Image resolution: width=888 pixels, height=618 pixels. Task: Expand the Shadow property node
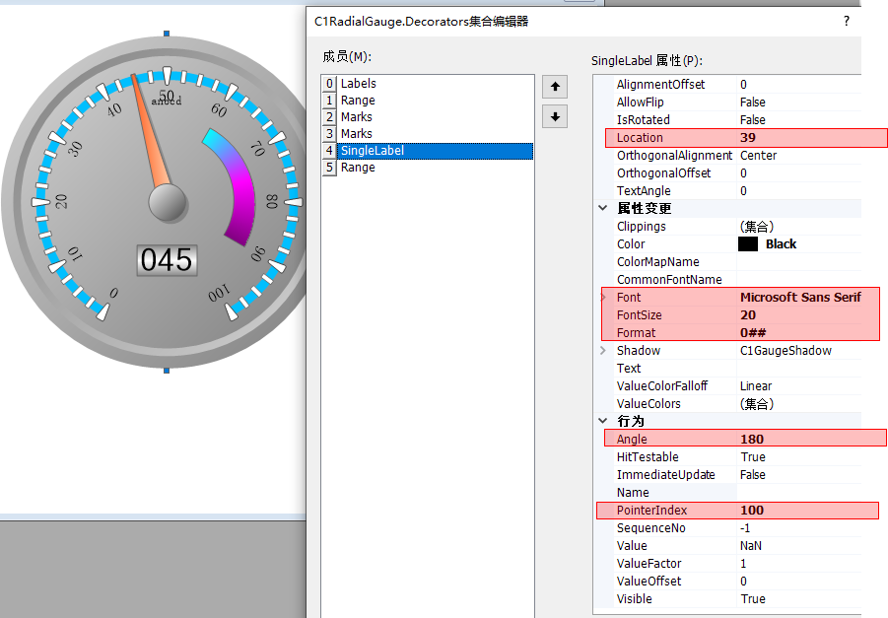click(x=603, y=351)
